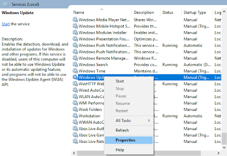The height and width of the screenshot is (156, 227).
Task: Click Running status of Windows Search
Action: [x=170, y=65]
